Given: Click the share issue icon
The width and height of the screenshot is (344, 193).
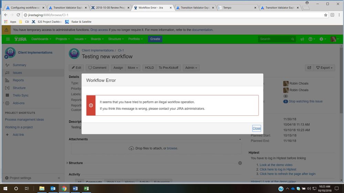Looking at the screenshot, I should (x=309, y=68).
